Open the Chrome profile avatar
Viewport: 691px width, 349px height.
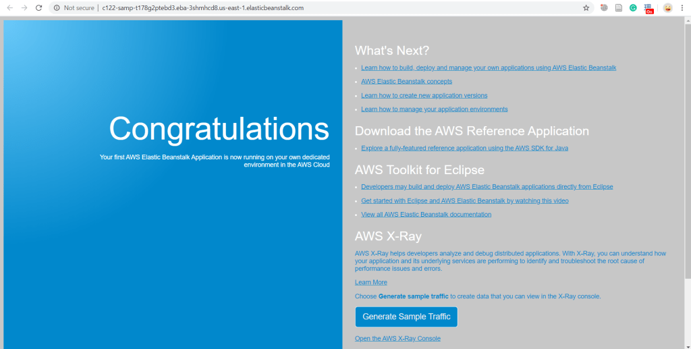667,8
